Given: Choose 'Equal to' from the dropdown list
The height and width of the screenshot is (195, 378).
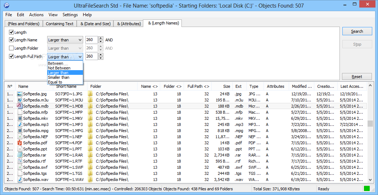Looking at the screenshot, I should [65, 82].
